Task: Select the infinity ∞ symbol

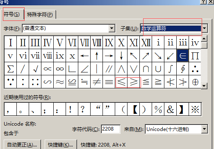Action: (60, 69)
